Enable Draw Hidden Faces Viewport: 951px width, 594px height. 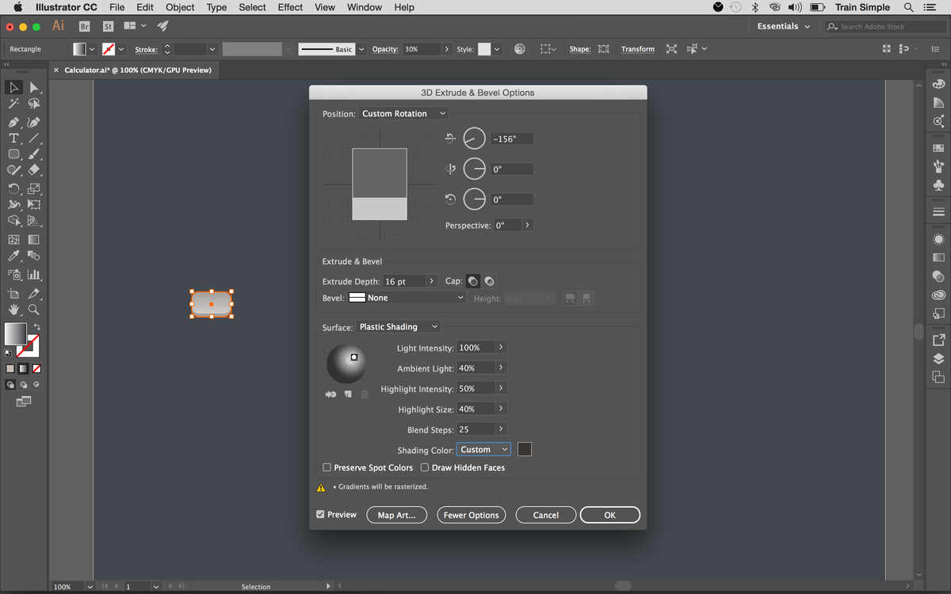coord(425,467)
